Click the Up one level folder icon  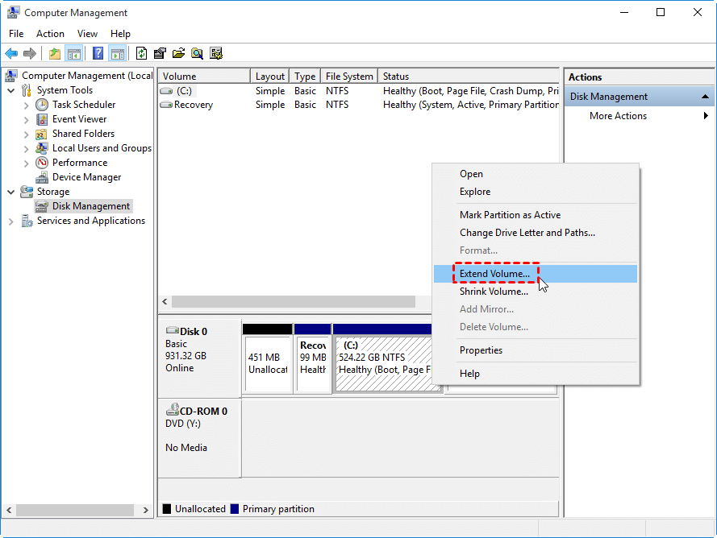pos(55,54)
